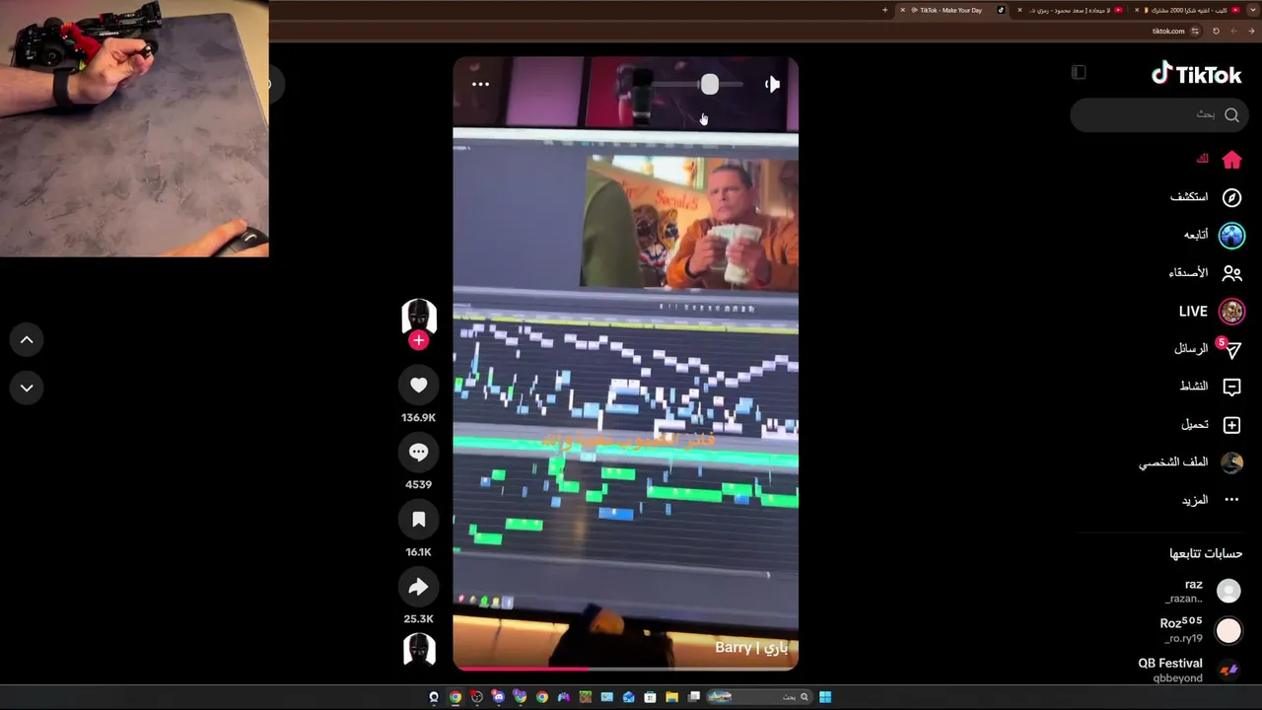Image resolution: width=1262 pixels, height=710 pixels.
Task: Select the الملف الشخصي sidebar label
Action: pos(1173,462)
